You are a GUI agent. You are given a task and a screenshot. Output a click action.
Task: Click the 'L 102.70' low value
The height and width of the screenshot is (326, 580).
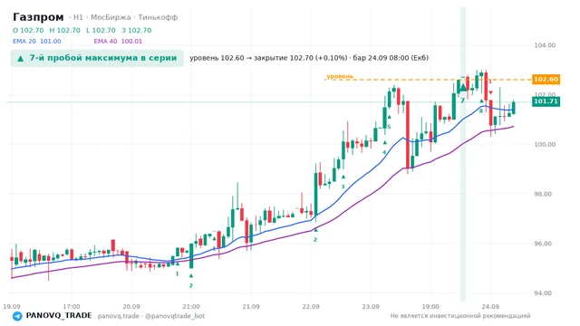point(101,30)
